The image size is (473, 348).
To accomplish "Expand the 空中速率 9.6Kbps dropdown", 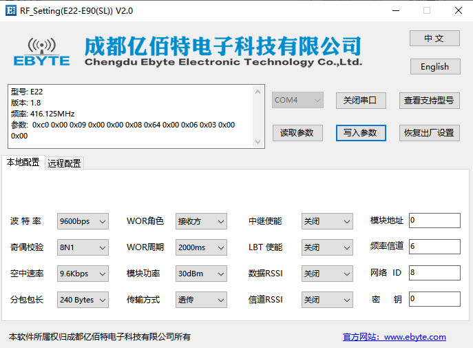I will click(x=83, y=274).
